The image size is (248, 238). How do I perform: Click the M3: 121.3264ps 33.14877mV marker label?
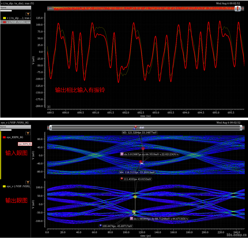(139, 133)
